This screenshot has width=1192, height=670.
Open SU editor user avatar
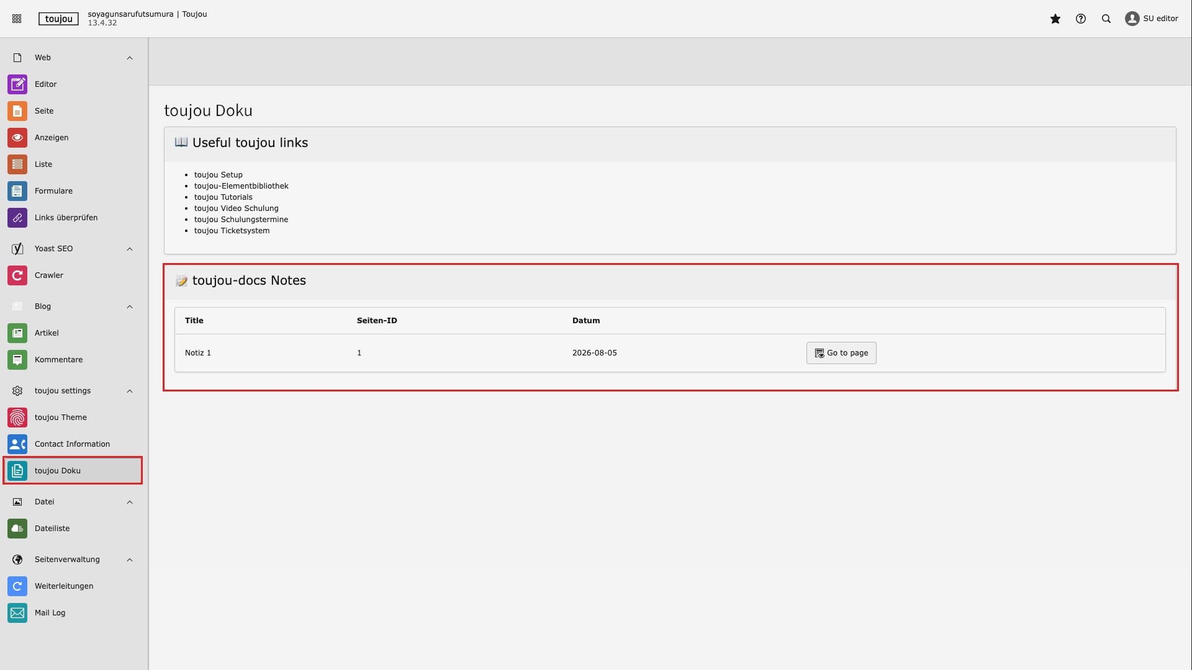pyautogui.click(x=1132, y=19)
